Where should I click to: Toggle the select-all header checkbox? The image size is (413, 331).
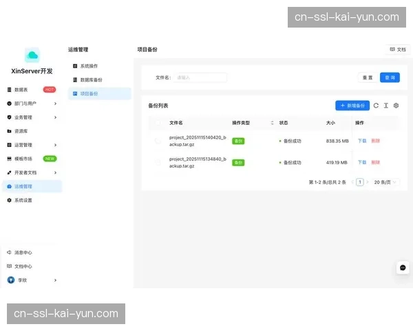tap(158, 123)
